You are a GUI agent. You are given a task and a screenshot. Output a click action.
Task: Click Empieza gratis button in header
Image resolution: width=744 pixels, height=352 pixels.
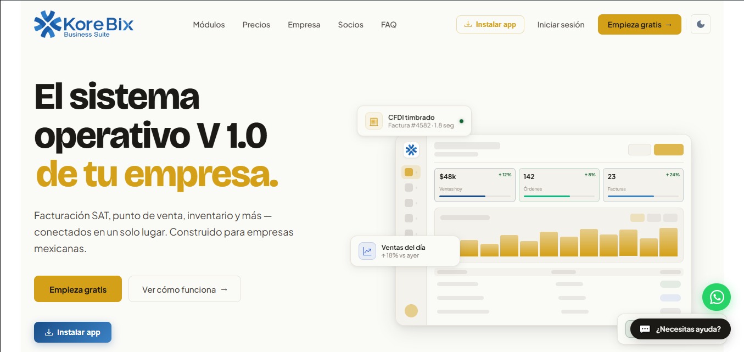click(x=639, y=24)
